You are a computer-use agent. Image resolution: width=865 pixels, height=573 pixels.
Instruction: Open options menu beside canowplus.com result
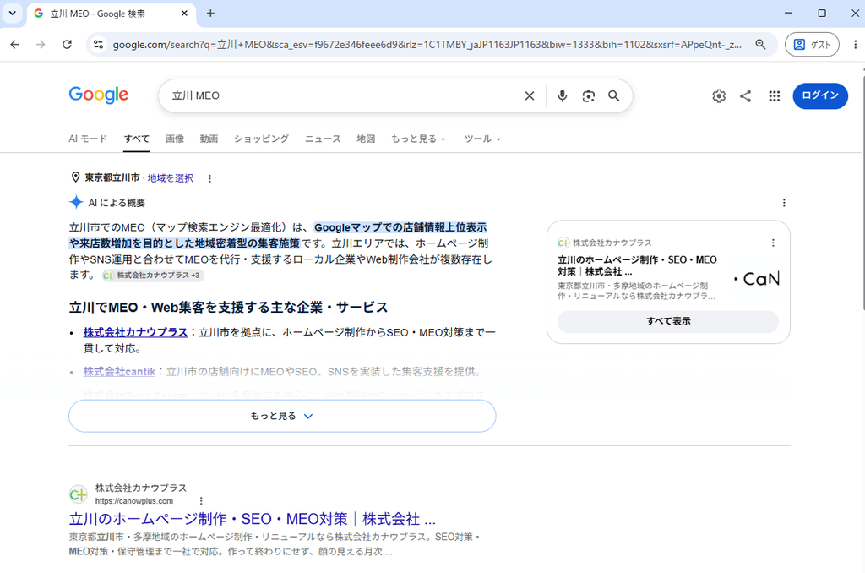[x=201, y=500]
